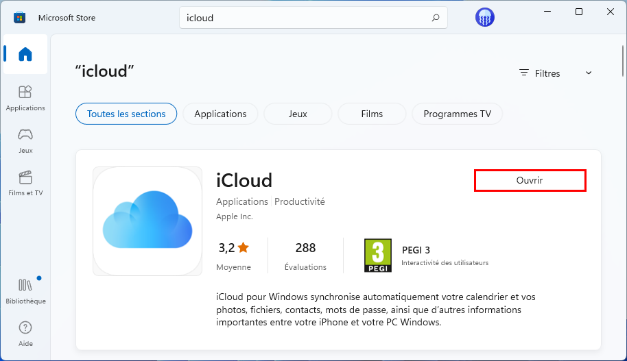Screen dimensions: 627x361
Task: Open the Applications section in sidebar
Action: [25, 98]
